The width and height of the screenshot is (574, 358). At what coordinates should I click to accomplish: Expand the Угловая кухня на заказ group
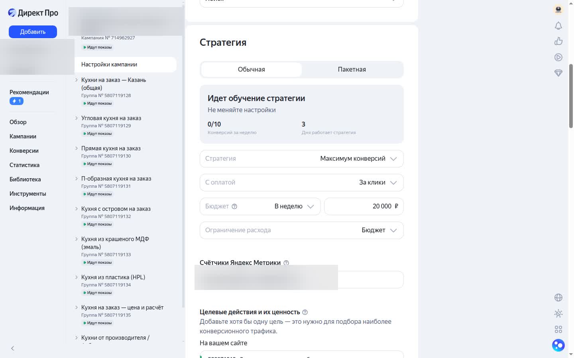point(77,118)
